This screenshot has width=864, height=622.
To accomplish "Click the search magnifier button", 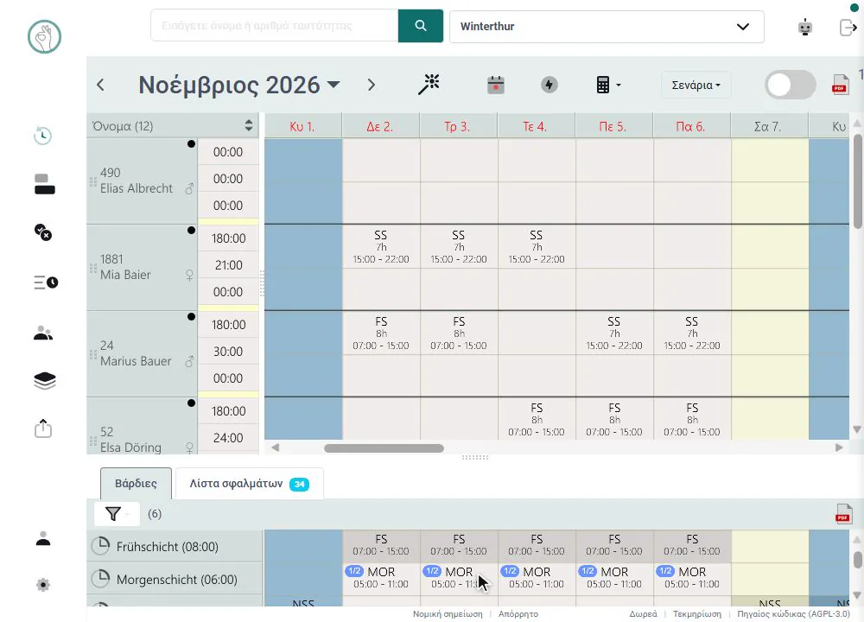I will pyautogui.click(x=421, y=26).
